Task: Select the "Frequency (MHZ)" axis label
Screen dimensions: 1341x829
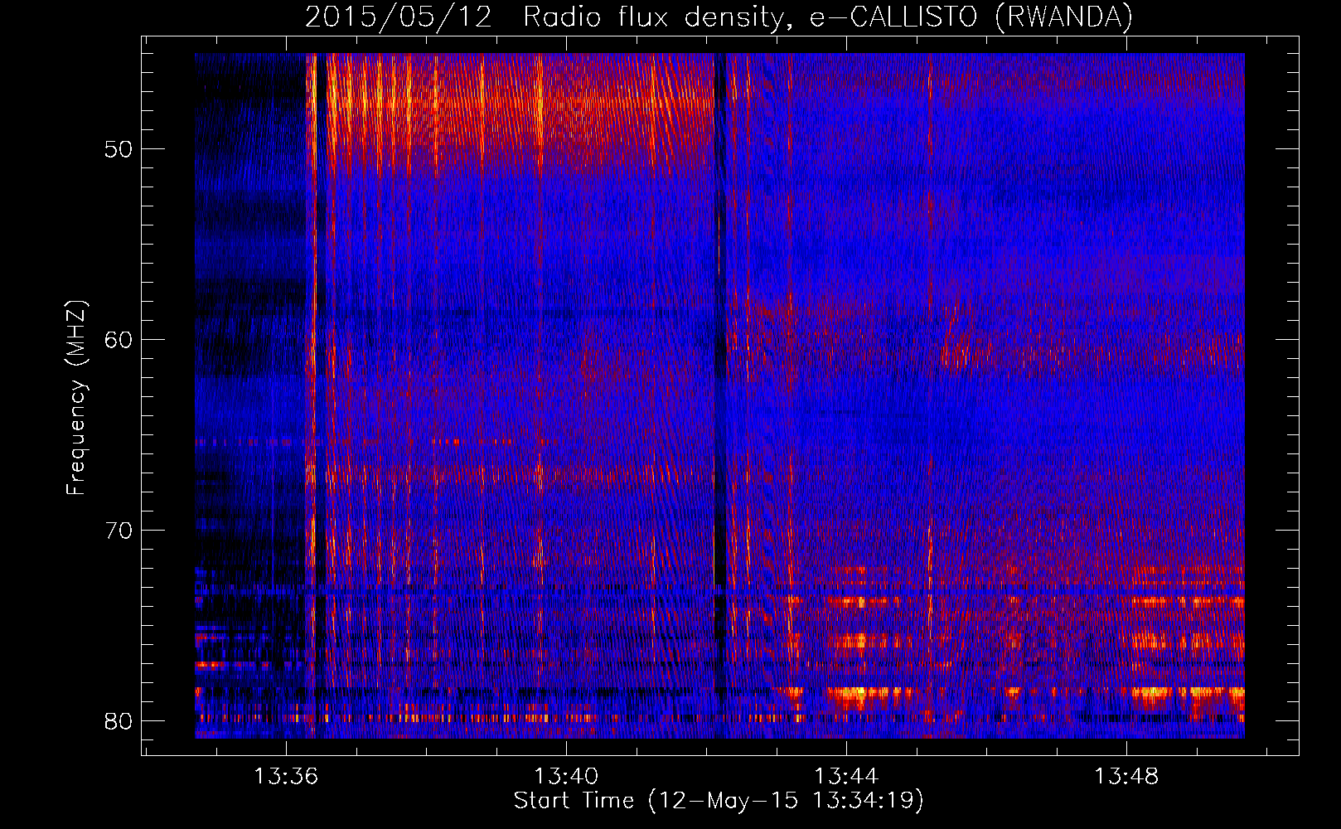Action: coord(76,397)
